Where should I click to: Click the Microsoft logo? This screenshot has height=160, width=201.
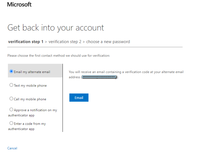coord(19,5)
